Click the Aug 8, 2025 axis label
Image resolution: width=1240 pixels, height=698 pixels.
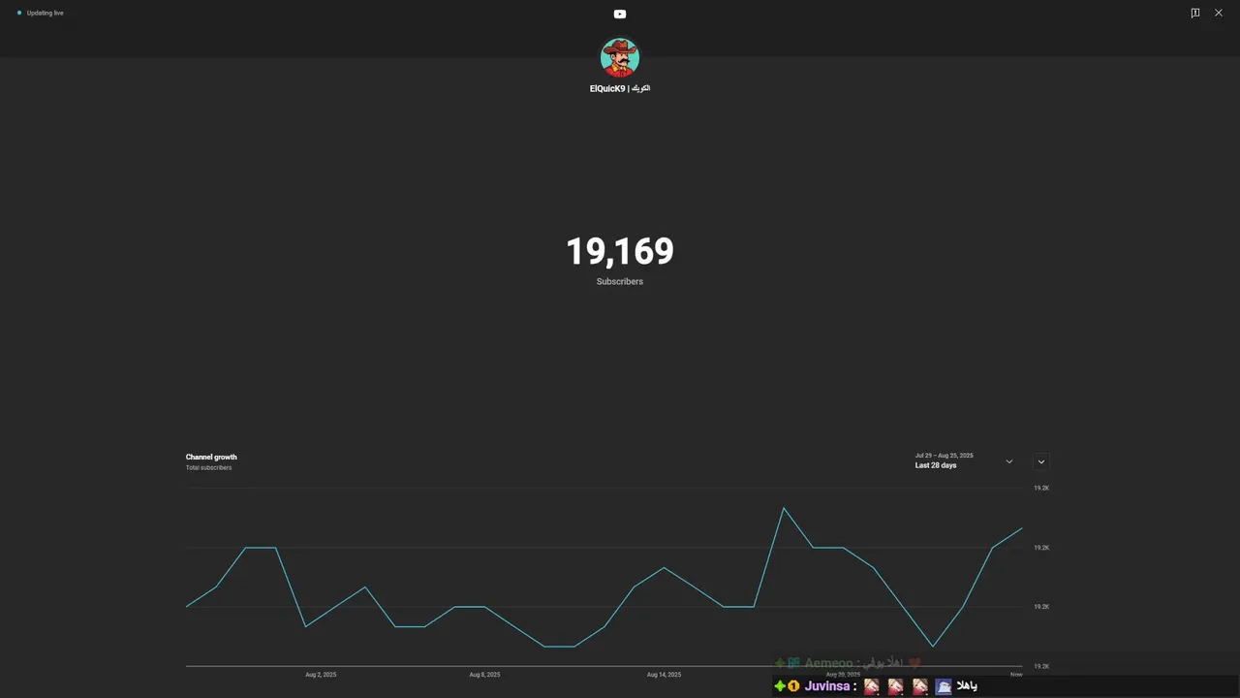click(484, 674)
